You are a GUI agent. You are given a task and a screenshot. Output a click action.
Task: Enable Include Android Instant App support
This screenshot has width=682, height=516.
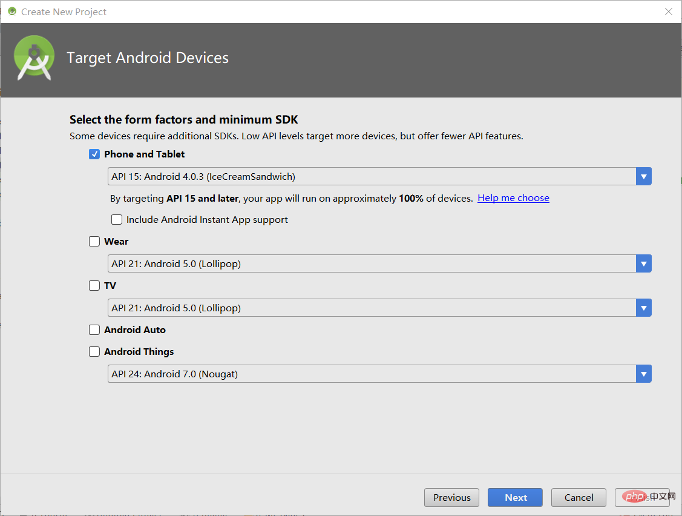pos(117,219)
